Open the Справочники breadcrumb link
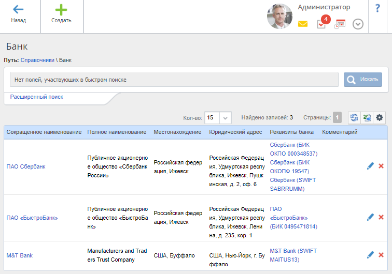 (37, 60)
